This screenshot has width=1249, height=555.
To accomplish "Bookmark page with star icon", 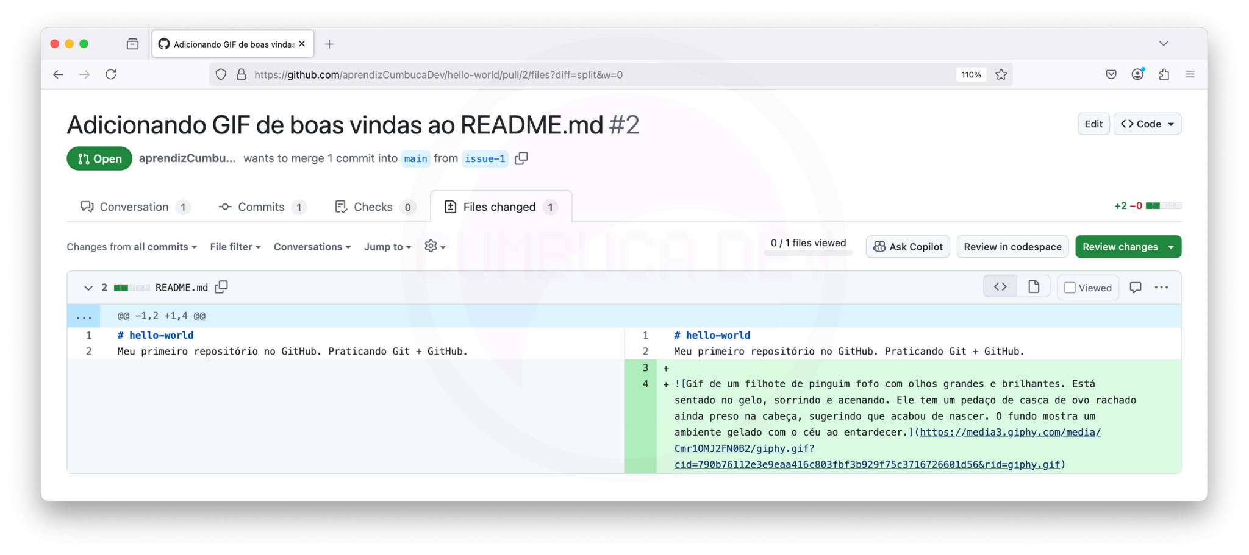I will pos(1001,74).
